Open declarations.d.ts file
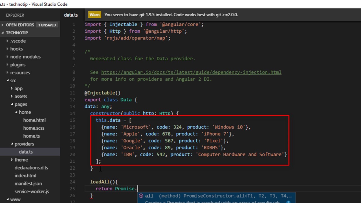361x203 pixels. (x=31, y=167)
